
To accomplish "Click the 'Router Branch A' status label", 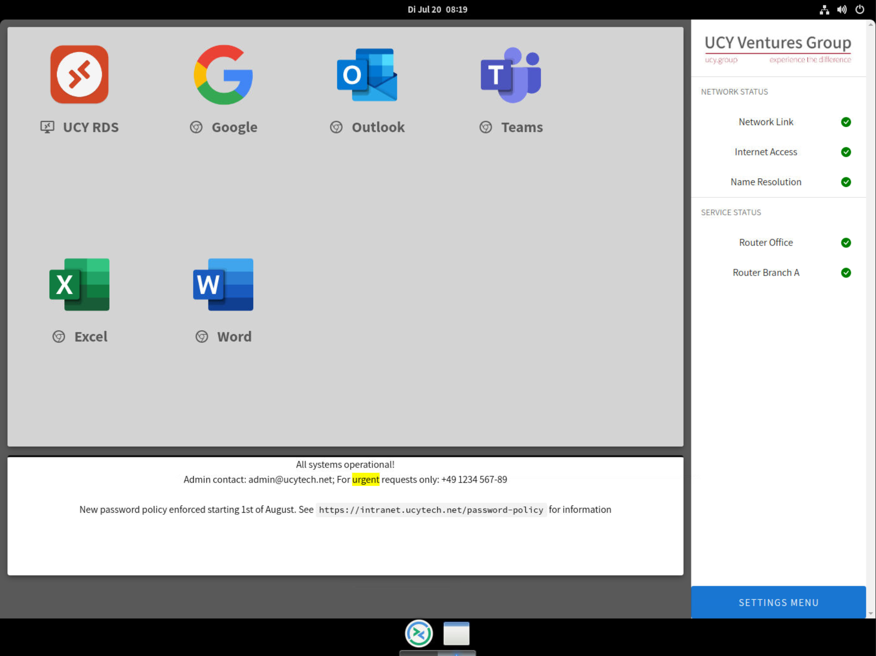I will [766, 273].
